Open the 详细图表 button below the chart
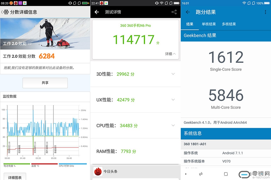Screen dimensions: 271x180 click(15, 177)
